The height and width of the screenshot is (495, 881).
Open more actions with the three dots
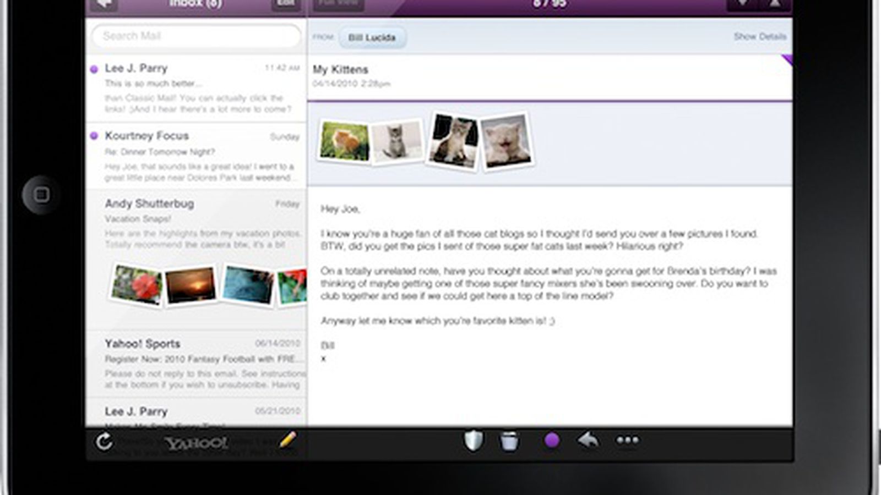628,440
